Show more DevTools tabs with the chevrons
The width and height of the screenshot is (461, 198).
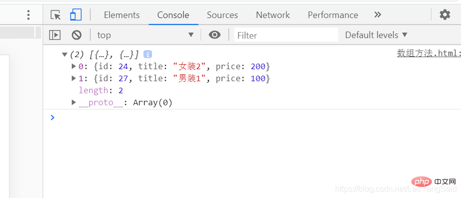pyautogui.click(x=378, y=15)
